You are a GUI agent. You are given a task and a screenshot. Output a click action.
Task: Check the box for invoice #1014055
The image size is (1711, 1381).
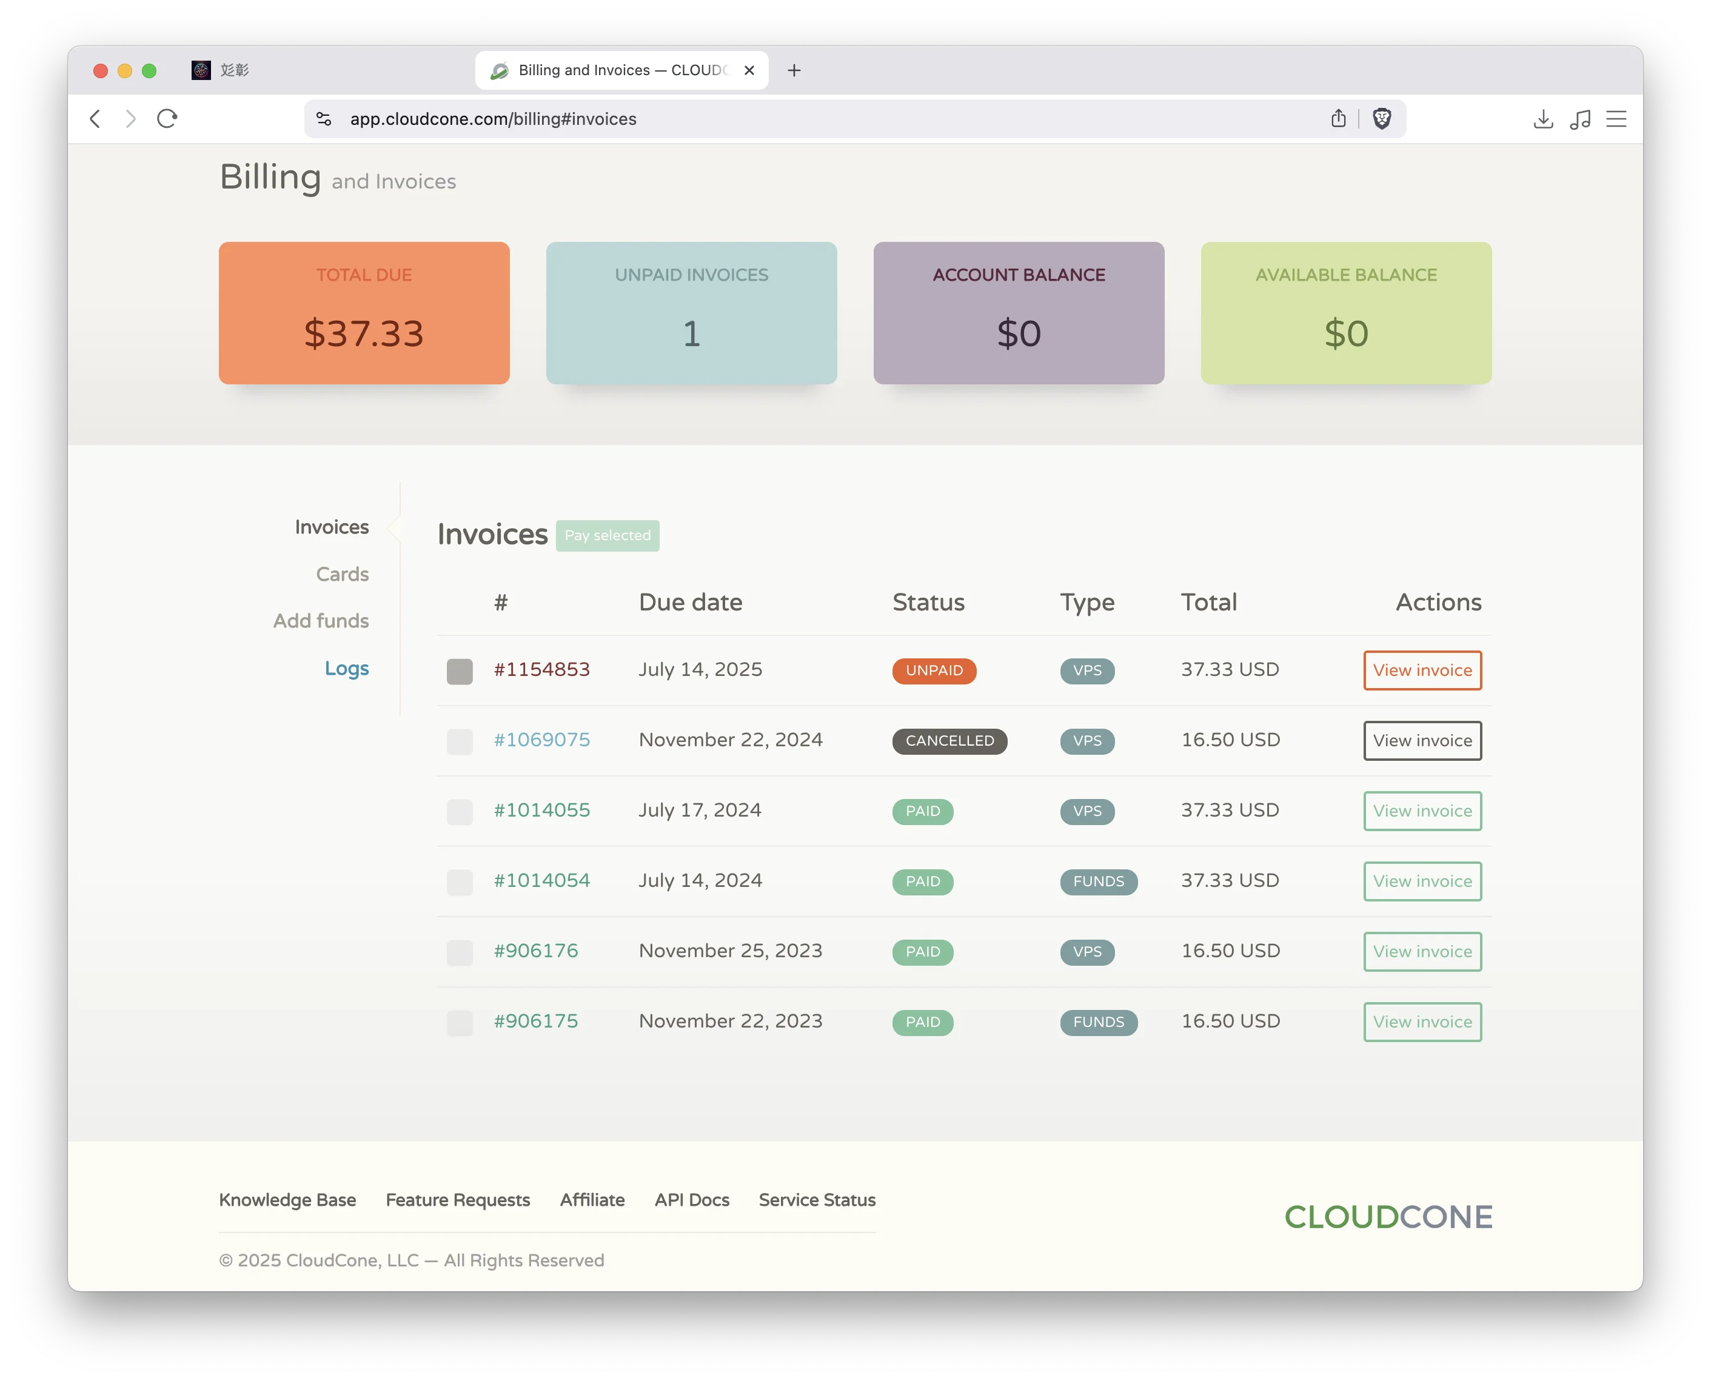click(x=460, y=811)
